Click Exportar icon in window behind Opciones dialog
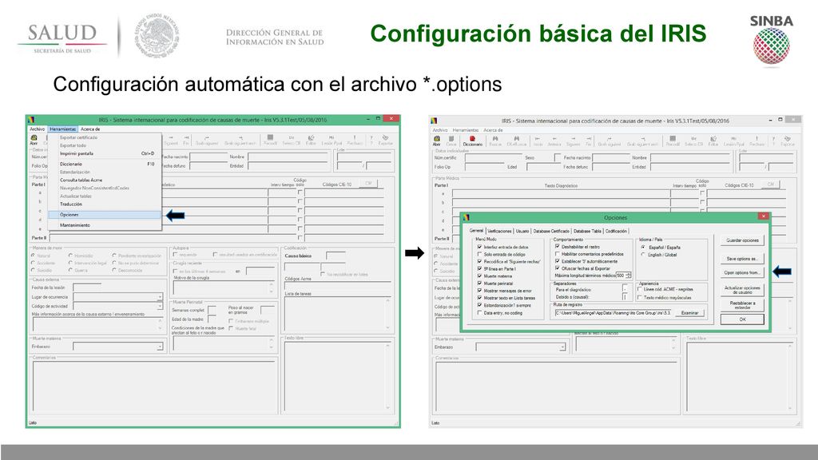Image resolution: width=818 pixels, height=460 pixels. [x=788, y=141]
